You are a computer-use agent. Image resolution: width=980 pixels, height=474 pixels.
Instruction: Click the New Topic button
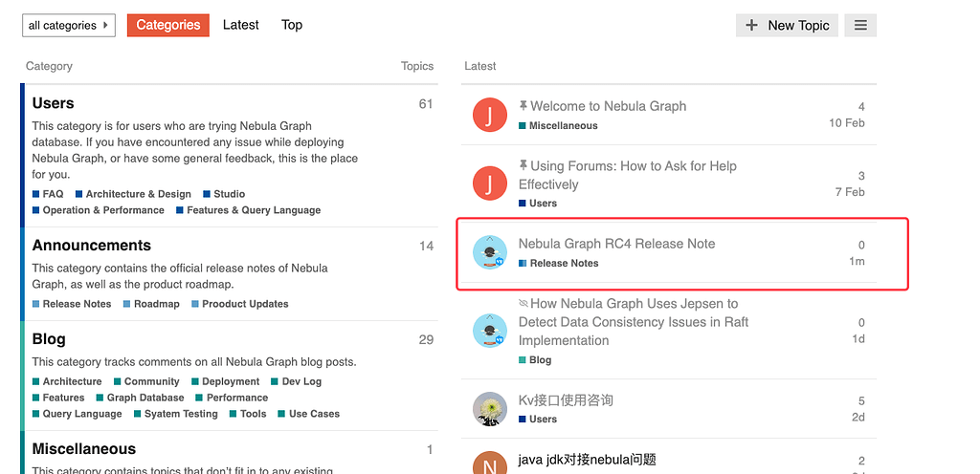pyautogui.click(x=787, y=26)
